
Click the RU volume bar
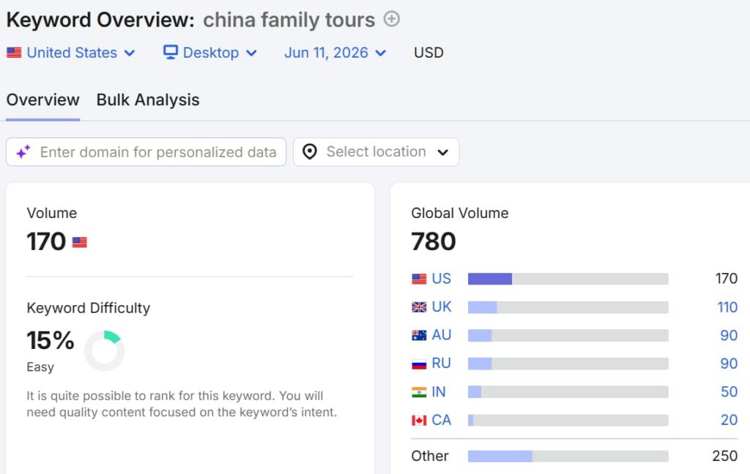pyautogui.click(x=568, y=364)
